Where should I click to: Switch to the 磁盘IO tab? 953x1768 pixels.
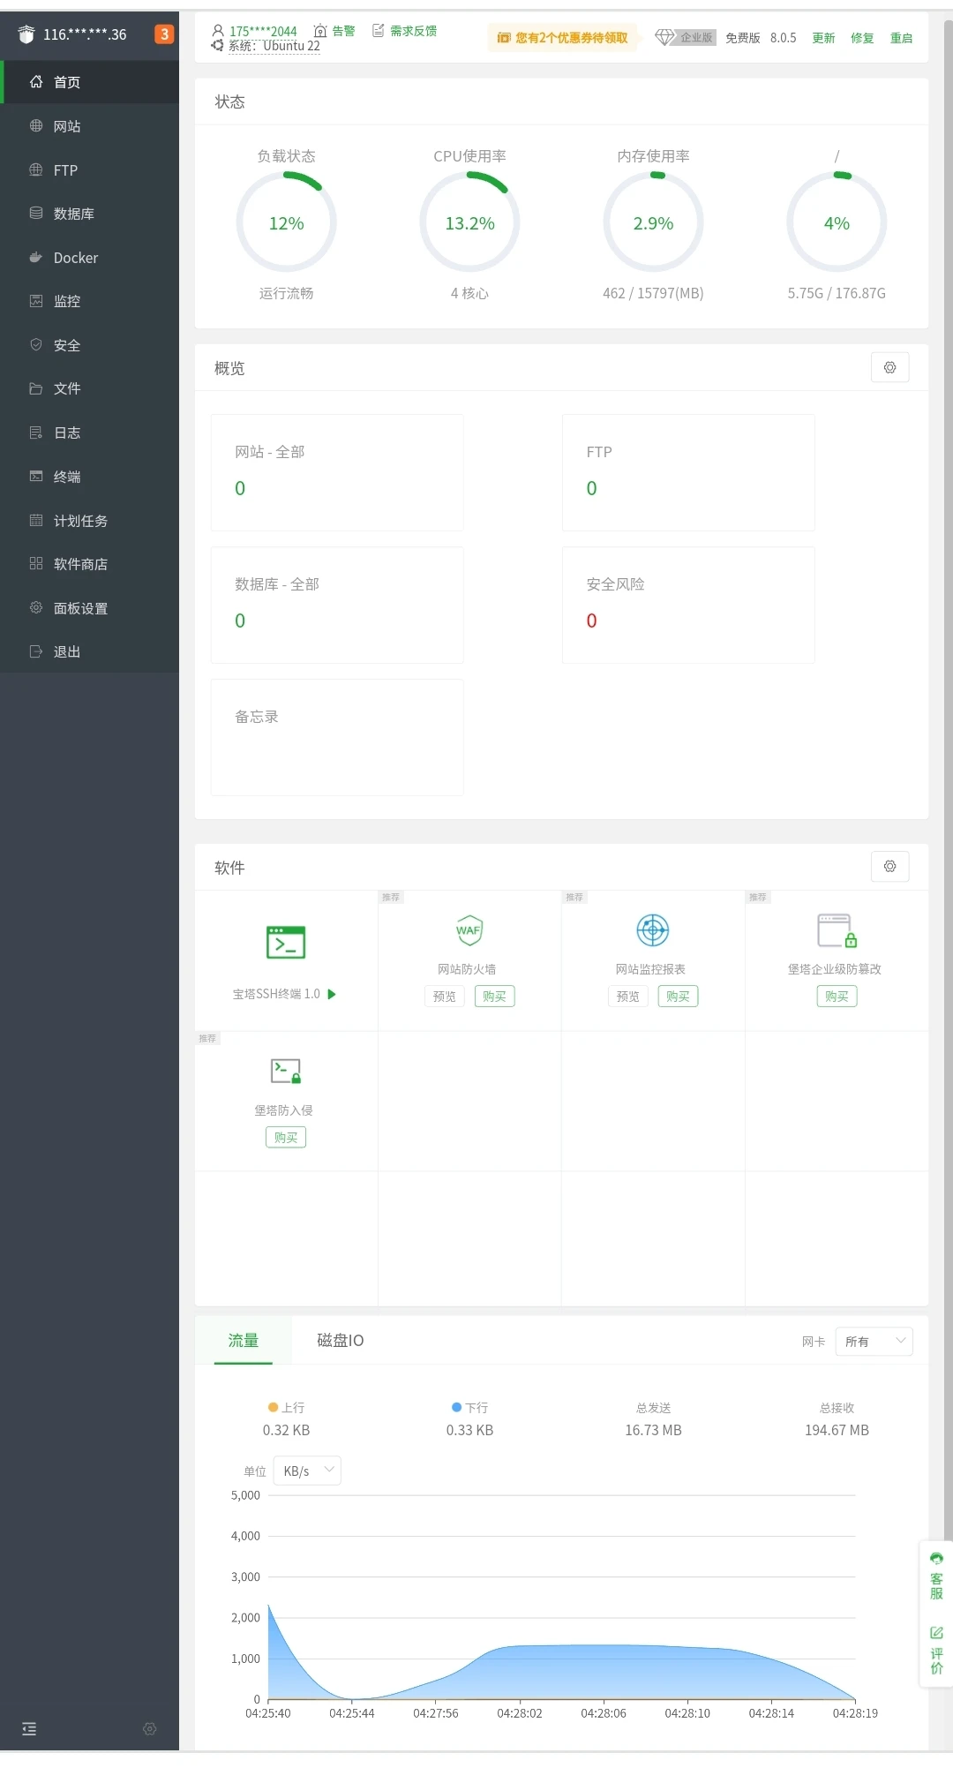pos(340,1341)
